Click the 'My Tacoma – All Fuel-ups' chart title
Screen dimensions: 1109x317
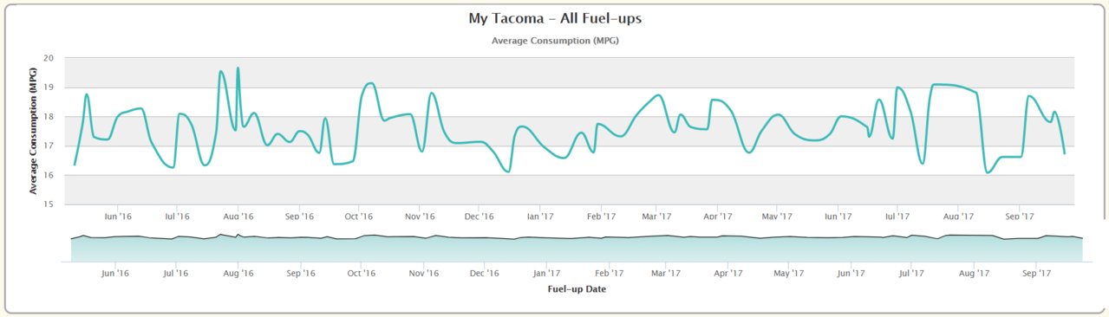(x=554, y=18)
